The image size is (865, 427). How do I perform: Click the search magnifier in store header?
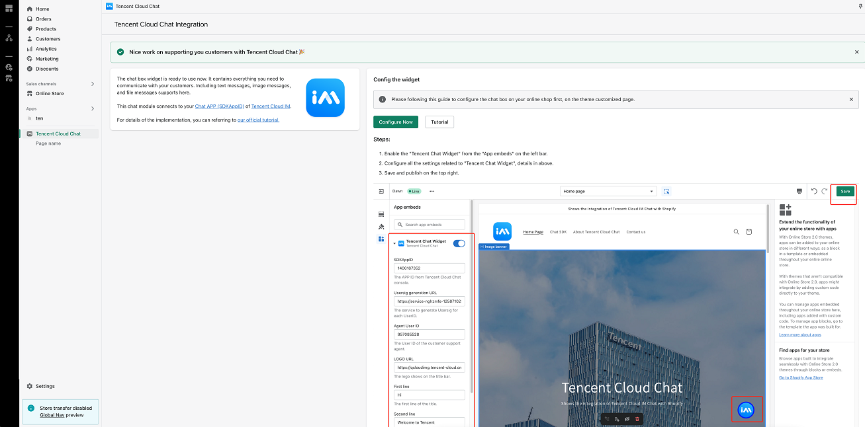tap(736, 232)
